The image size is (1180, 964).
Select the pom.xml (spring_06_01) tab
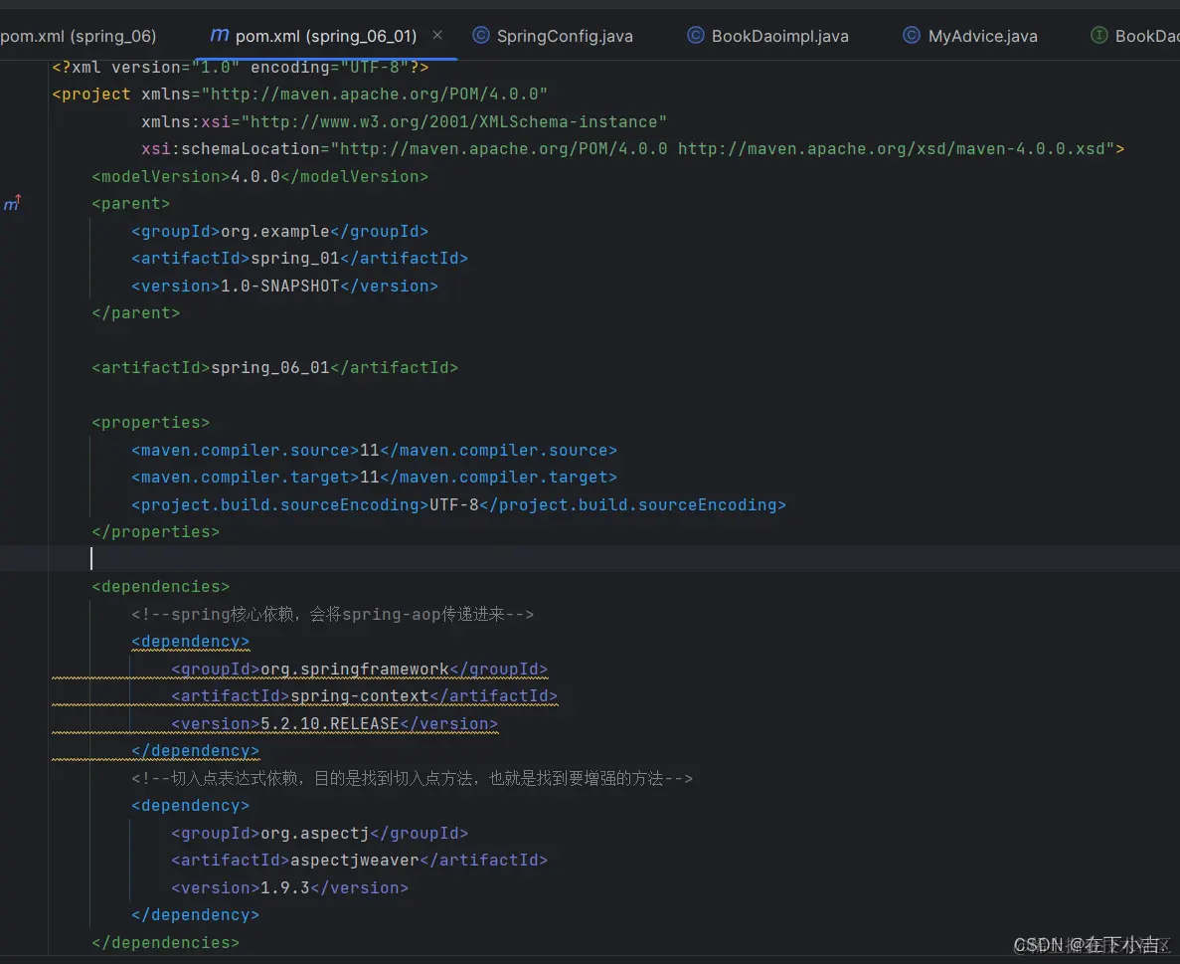326,36
